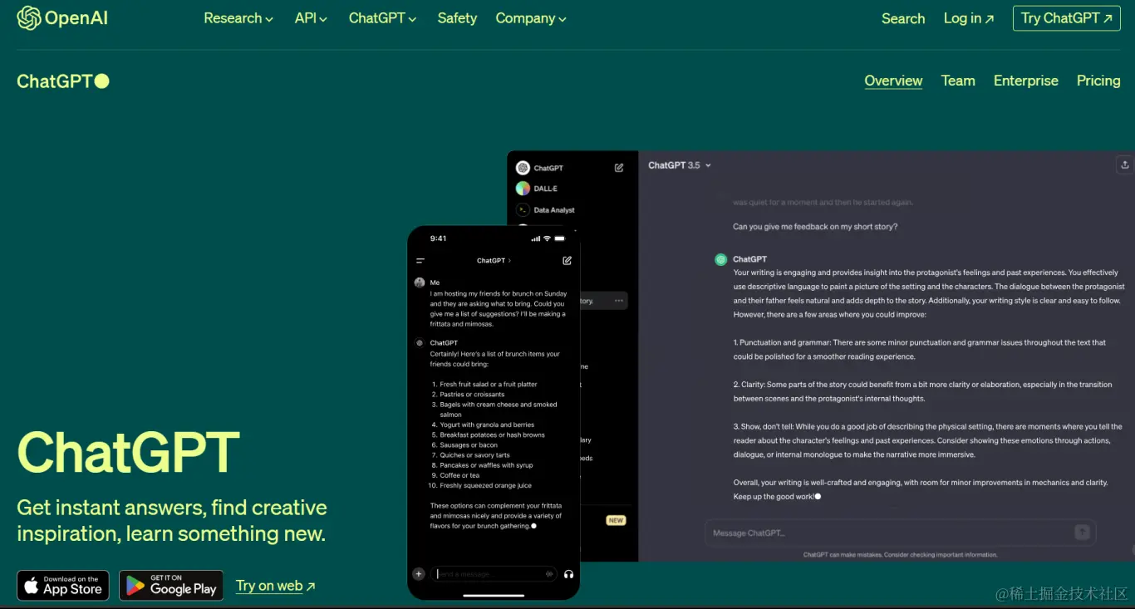The height and width of the screenshot is (609, 1135).
Task: Click the Message ChatGPT input field
Action: click(900, 533)
